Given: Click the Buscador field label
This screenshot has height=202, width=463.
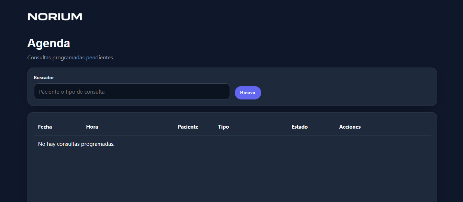Looking at the screenshot, I should [x=44, y=78].
